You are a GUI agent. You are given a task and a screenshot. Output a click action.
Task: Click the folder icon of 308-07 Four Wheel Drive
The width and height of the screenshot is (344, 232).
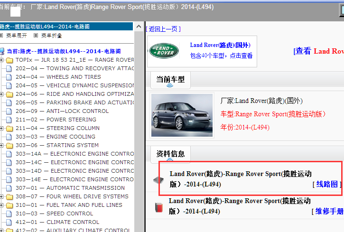(x=9, y=197)
